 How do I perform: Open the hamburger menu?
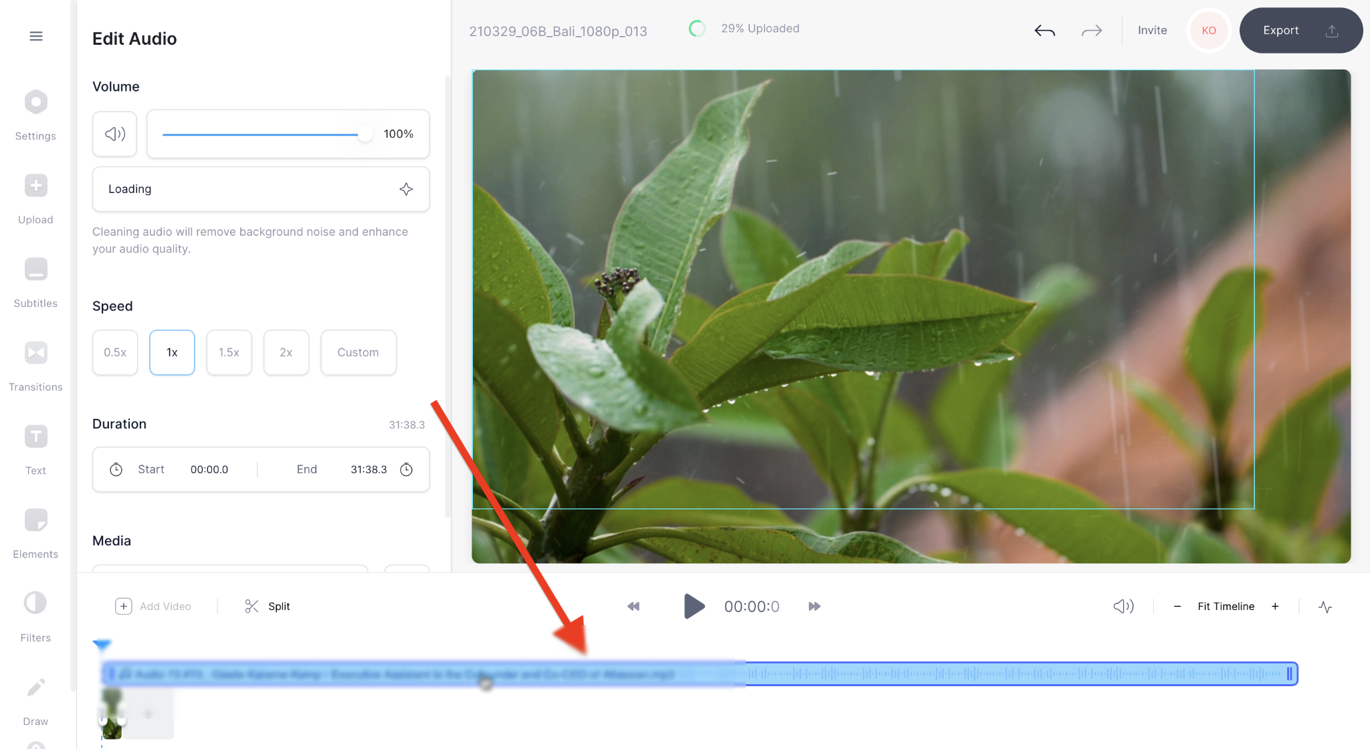[36, 36]
